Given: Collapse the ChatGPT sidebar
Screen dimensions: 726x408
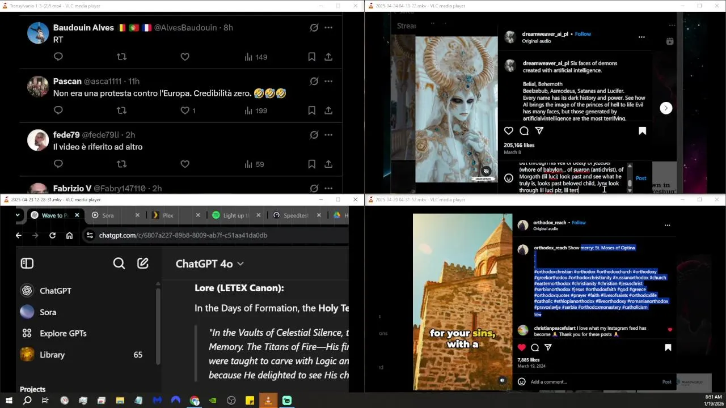Looking at the screenshot, I should [27, 263].
